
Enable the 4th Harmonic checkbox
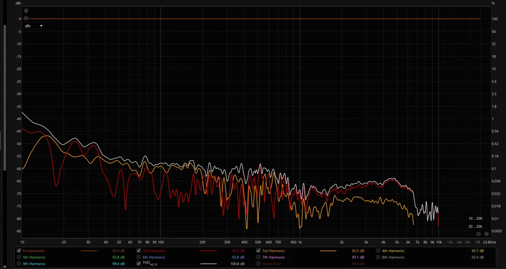[378, 251]
